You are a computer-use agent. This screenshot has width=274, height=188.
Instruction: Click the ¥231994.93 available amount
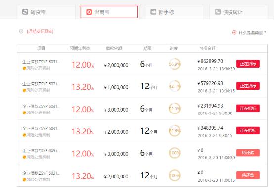coord(210,106)
